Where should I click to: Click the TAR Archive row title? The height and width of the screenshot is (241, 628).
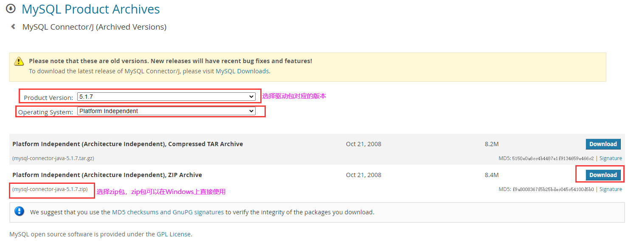[x=128, y=144]
